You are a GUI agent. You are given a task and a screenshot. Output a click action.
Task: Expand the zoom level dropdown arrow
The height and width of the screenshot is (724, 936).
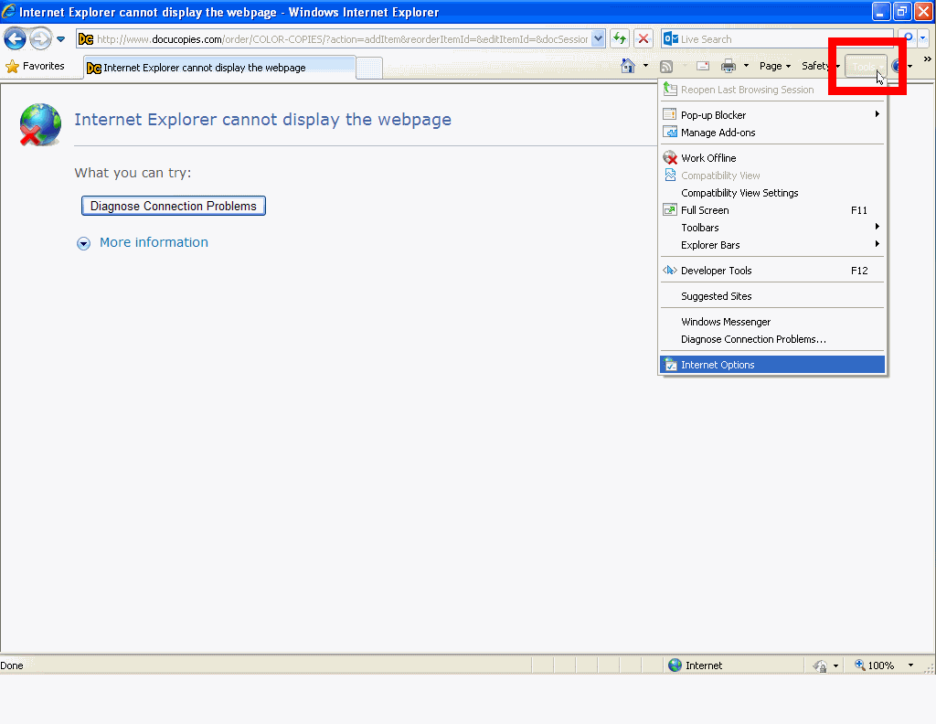point(911,665)
